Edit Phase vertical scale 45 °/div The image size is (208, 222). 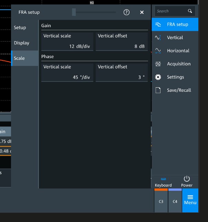[67, 73]
